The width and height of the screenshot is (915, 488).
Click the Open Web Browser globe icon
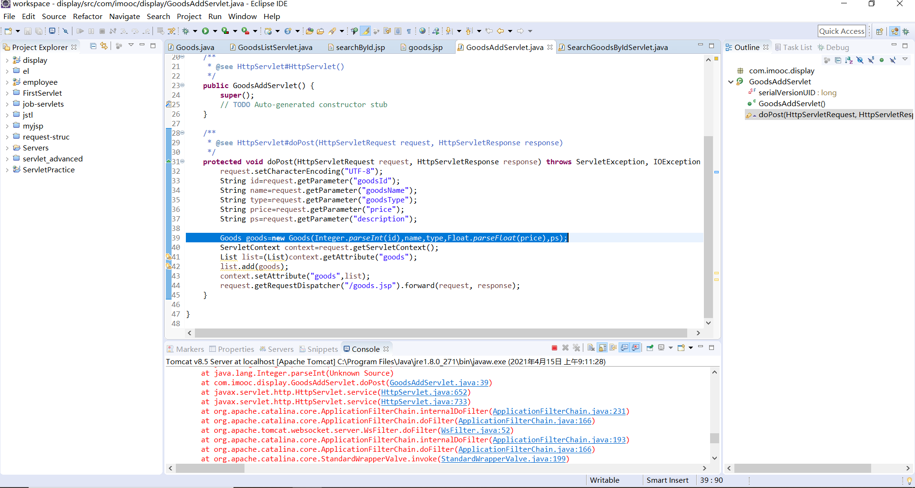[422, 31]
